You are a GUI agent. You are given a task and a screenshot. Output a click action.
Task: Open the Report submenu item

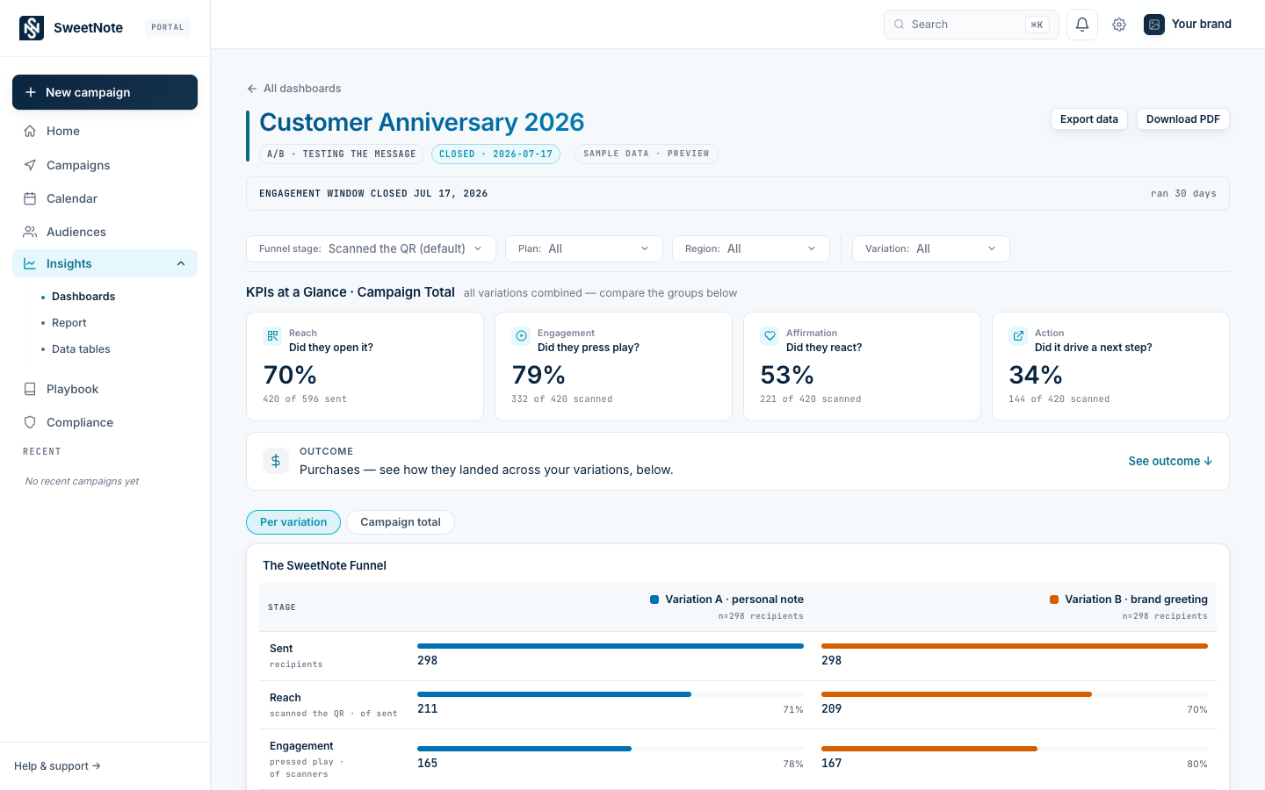[x=69, y=323]
